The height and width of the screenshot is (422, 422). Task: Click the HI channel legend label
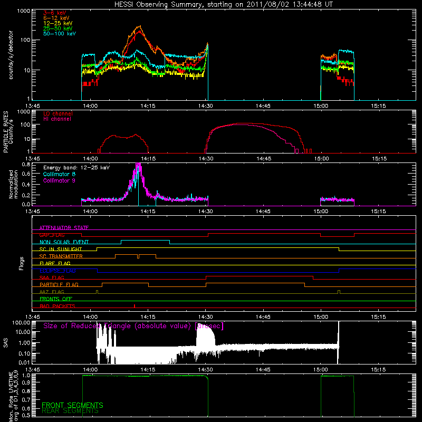(57, 119)
